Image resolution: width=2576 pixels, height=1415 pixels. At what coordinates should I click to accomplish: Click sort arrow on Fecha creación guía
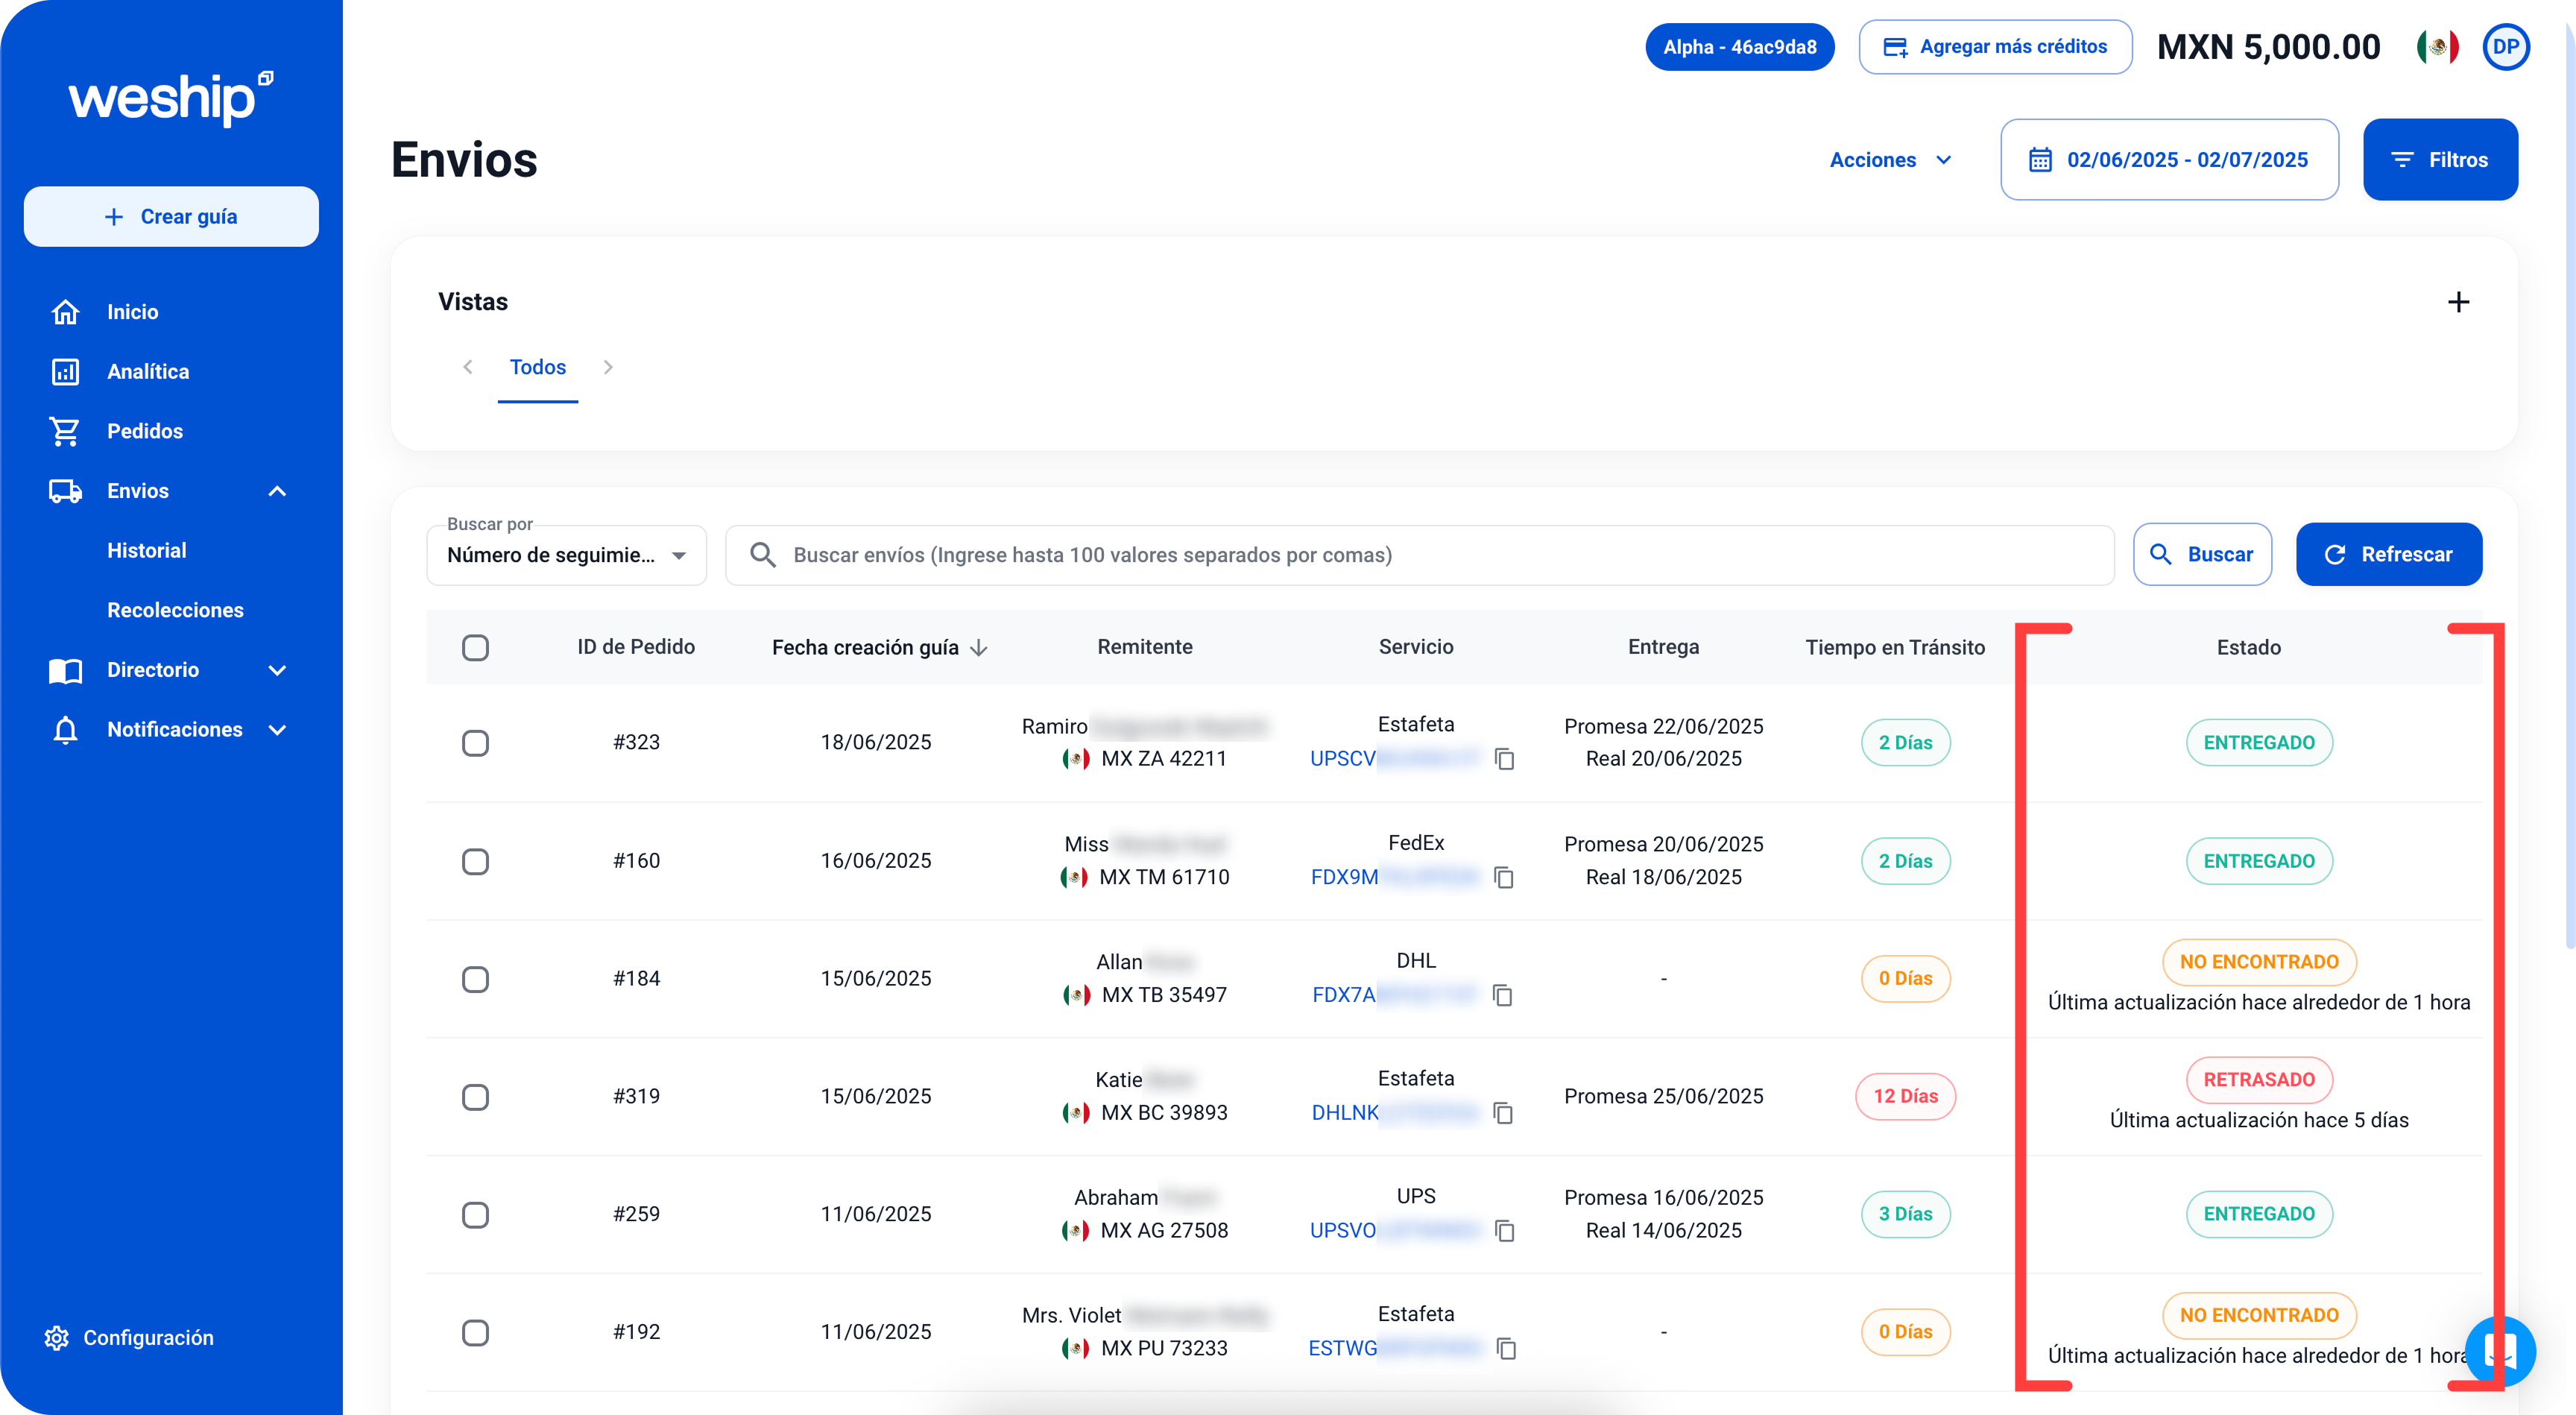coord(979,648)
